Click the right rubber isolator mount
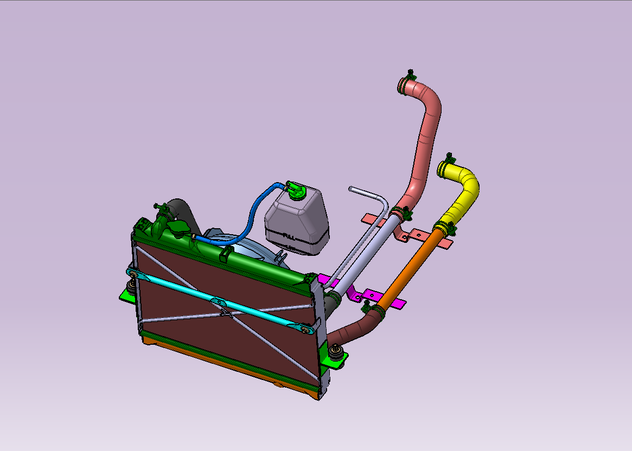Screen dimensions: 632x451 [x=336, y=352]
